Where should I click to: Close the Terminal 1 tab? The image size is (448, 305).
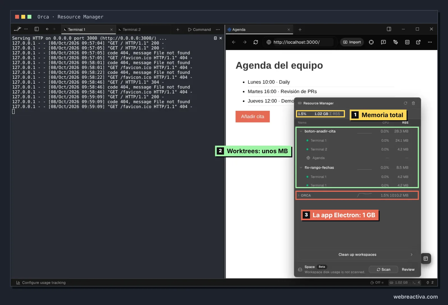tap(111, 30)
